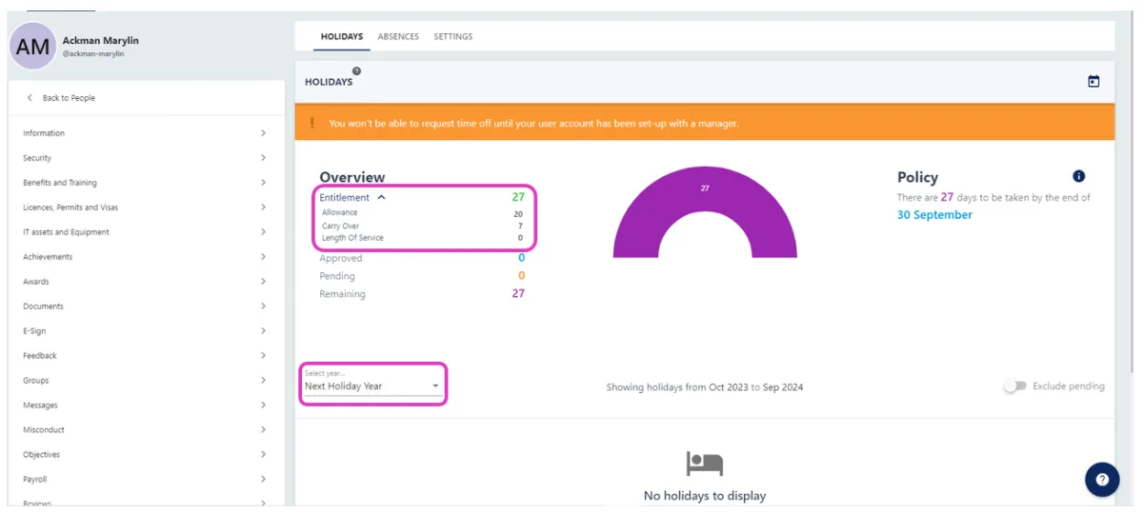1143x514 pixels.
Task: Click the Pending count 0
Action: tap(521, 276)
